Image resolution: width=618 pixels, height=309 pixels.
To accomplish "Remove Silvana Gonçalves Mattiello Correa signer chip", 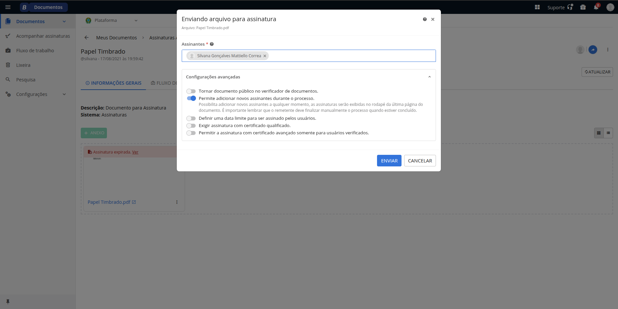I will point(265,56).
